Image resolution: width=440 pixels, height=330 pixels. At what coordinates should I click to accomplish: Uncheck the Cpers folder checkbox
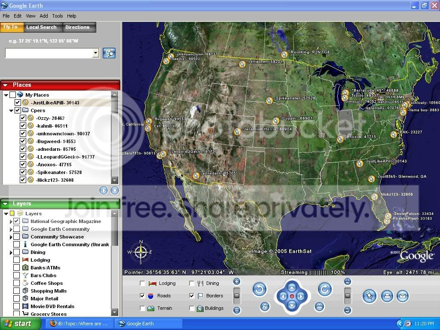(18, 110)
